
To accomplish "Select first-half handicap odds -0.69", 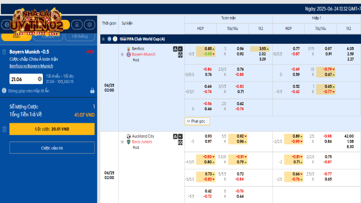I will [x=296, y=69].
